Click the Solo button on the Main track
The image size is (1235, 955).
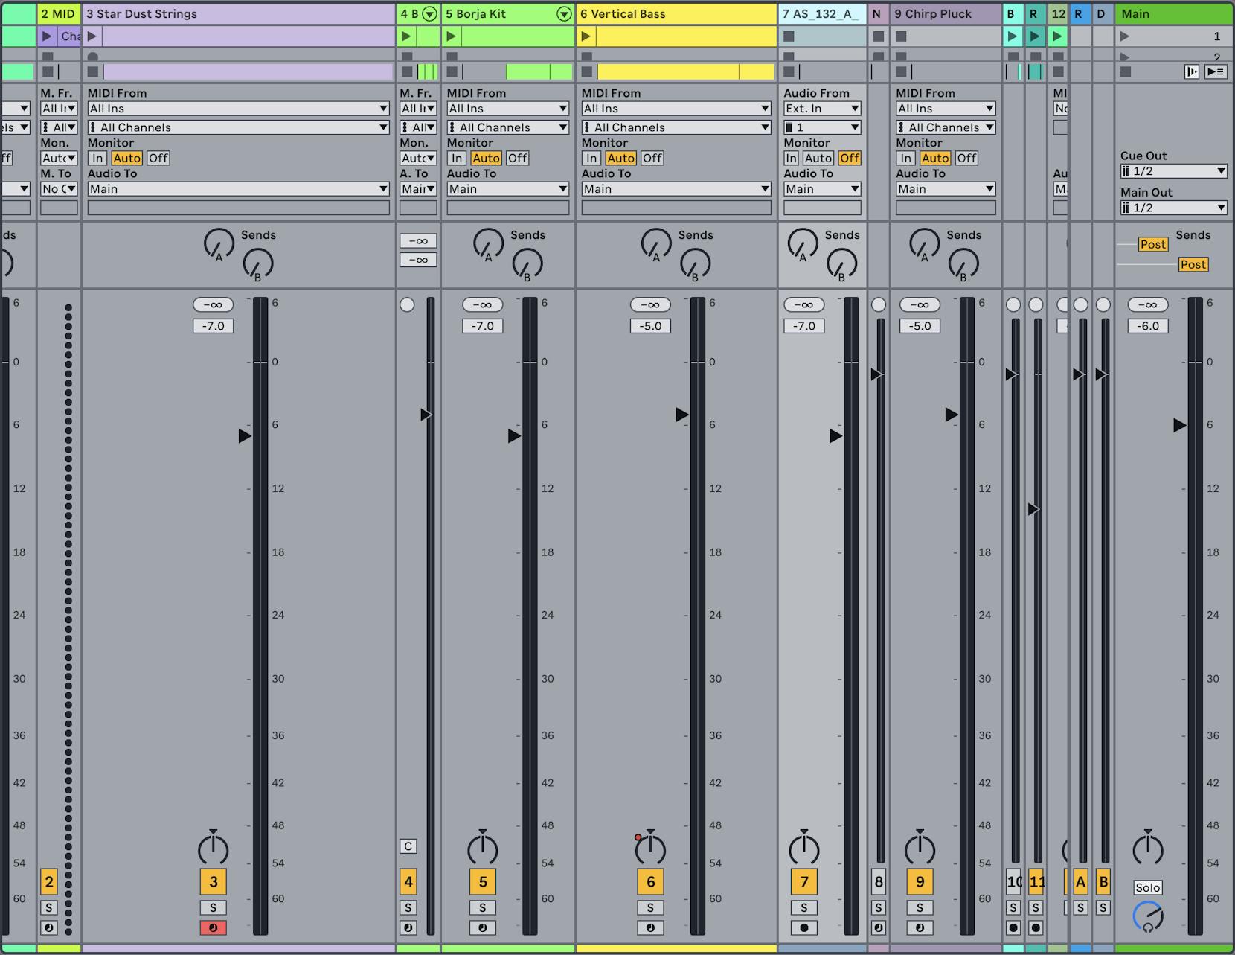click(x=1148, y=887)
